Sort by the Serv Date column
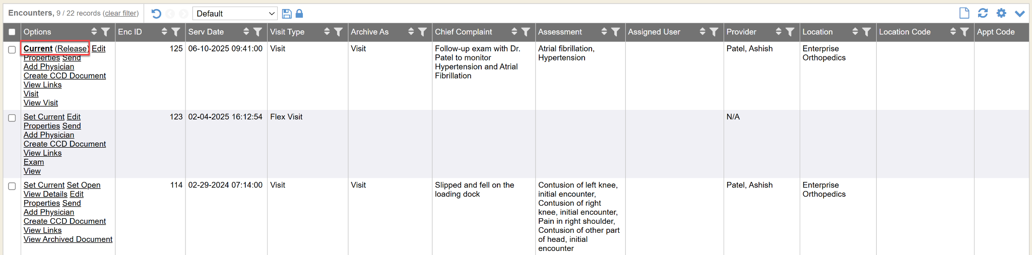Image resolution: width=1032 pixels, height=255 pixels. click(246, 32)
